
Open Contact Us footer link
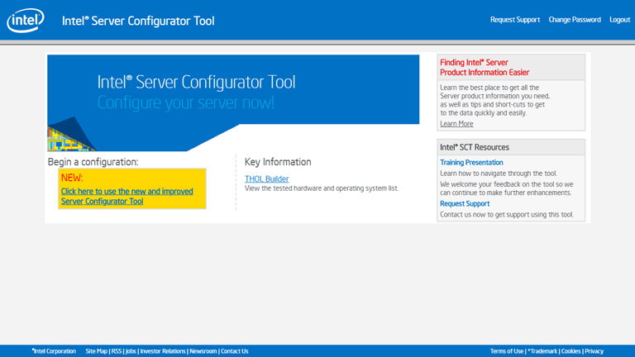coord(235,351)
